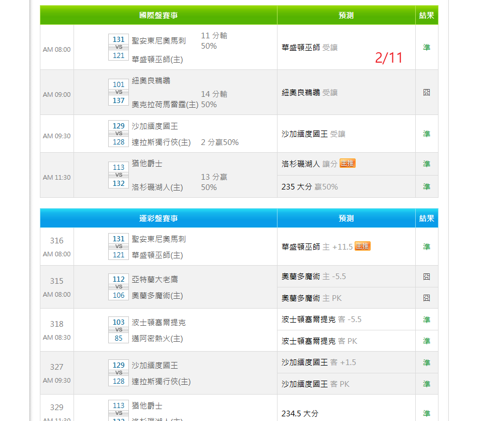Click the 準 result for 沙加緬度國王 客 +1.5

pyautogui.click(x=426, y=362)
